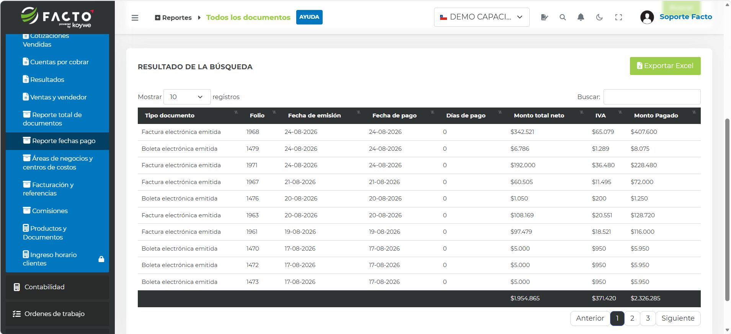Enter fullscreen with the expand icon
The width and height of the screenshot is (731, 334).
618,17
